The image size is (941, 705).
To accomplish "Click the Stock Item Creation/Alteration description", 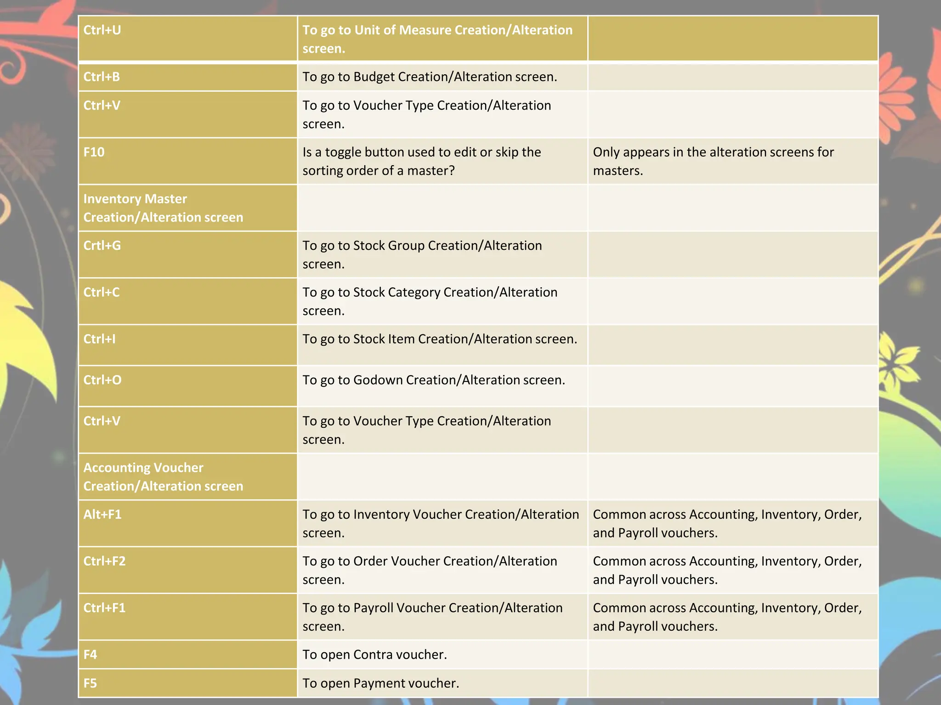I will (439, 339).
